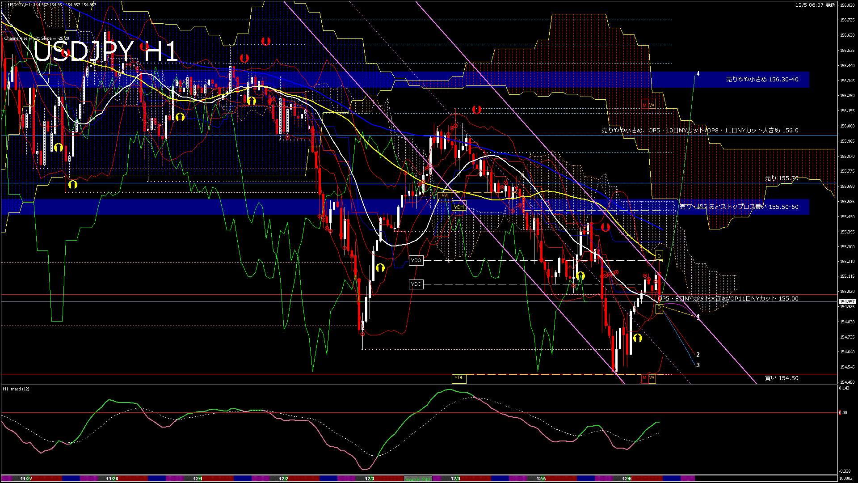Click the "YDC" yesterday-close label box
This screenshot has width=858, height=483.
point(416,284)
